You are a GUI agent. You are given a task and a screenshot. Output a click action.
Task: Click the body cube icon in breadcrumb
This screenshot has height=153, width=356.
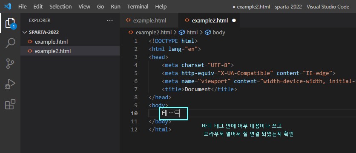[x=208, y=33]
